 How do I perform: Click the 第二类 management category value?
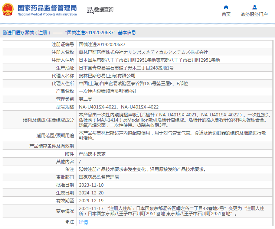click(85, 99)
